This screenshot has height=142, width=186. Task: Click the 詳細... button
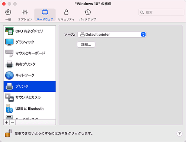click(x=86, y=45)
